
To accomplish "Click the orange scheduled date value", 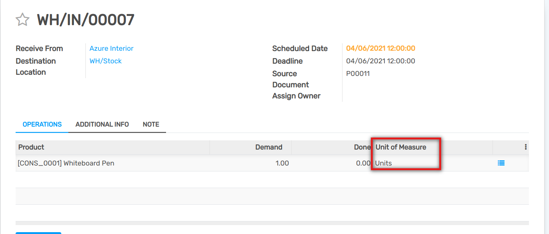I will [x=380, y=49].
